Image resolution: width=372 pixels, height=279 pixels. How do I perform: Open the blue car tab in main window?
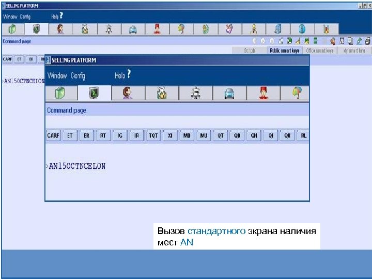(x=133, y=29)
